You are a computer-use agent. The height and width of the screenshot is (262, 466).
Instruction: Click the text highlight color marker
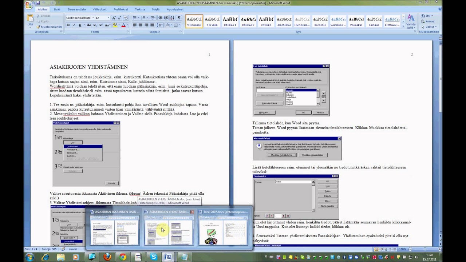[x=115, y=25]
